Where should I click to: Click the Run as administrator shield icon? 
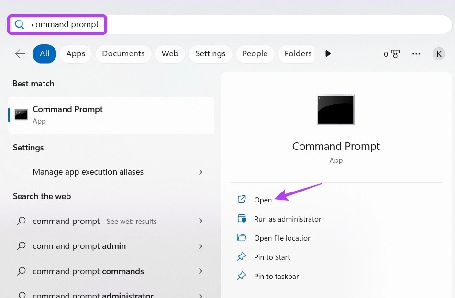242,219
